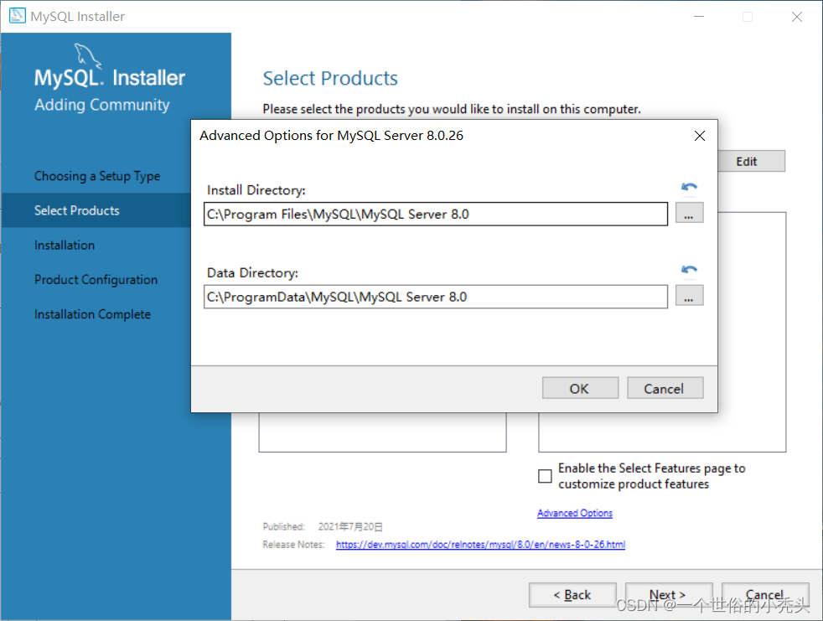823x621 pixels.
Task: Click the MySQL Installer title bar icon
Action: click(18, 16)
